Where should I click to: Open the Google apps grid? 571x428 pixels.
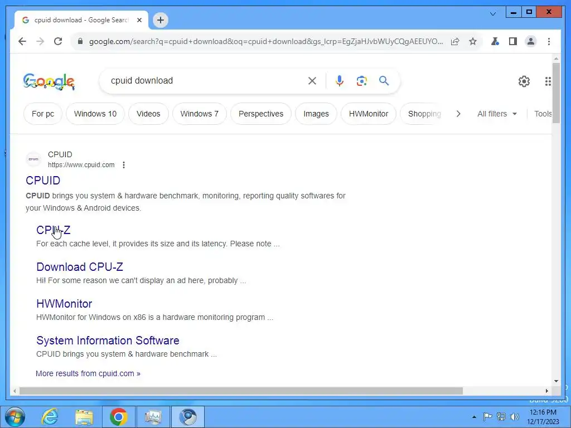point(548,81)
